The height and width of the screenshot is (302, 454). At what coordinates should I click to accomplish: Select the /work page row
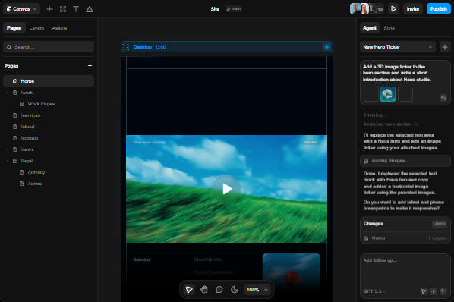[x=49, y=93]
